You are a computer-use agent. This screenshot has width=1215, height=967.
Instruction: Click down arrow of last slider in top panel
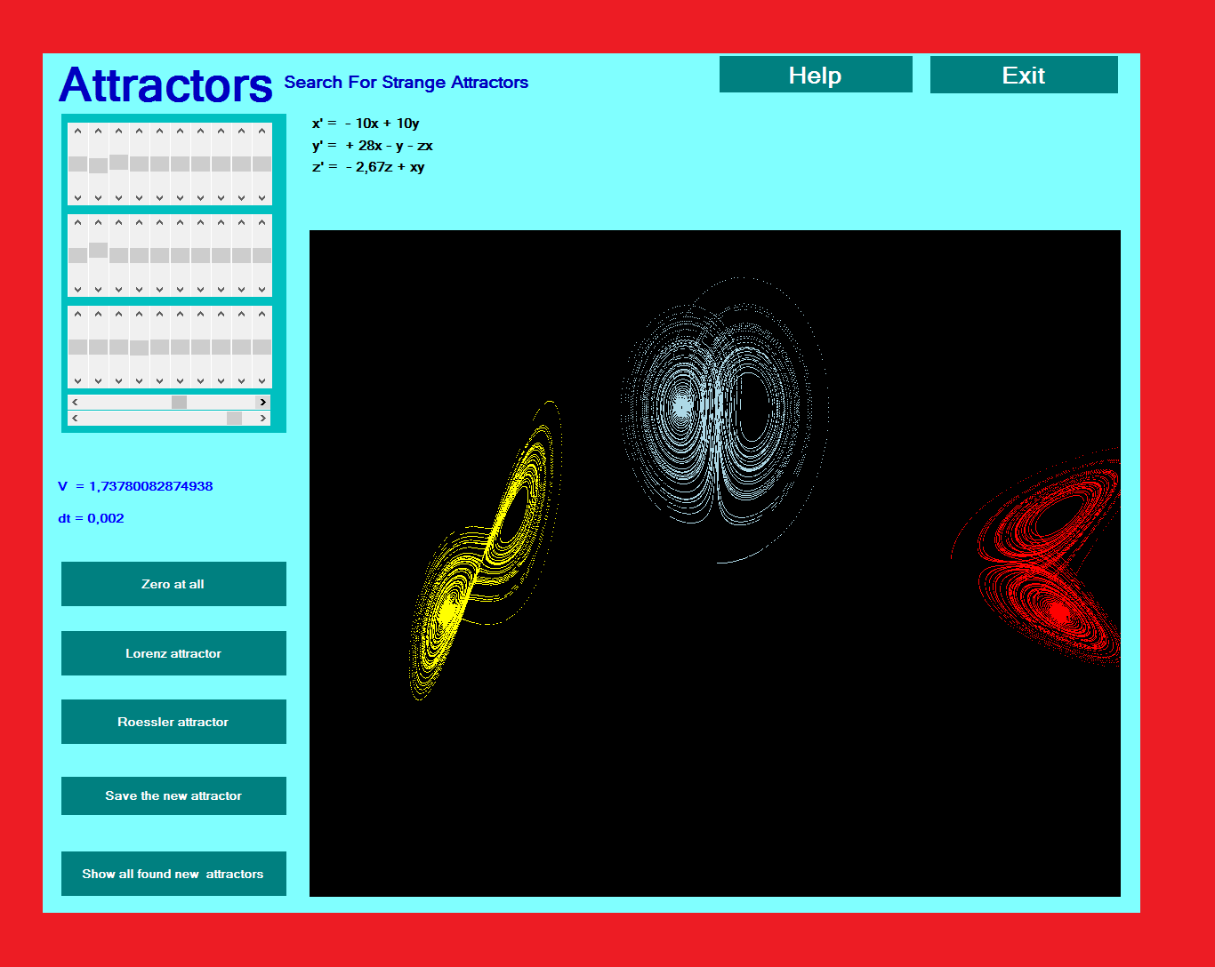262,197
